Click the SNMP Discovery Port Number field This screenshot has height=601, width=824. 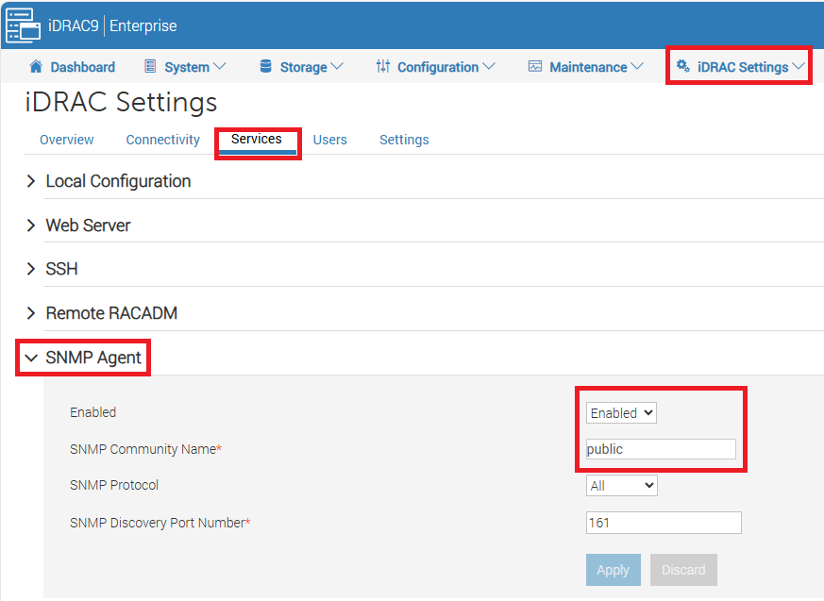point(664,523)
